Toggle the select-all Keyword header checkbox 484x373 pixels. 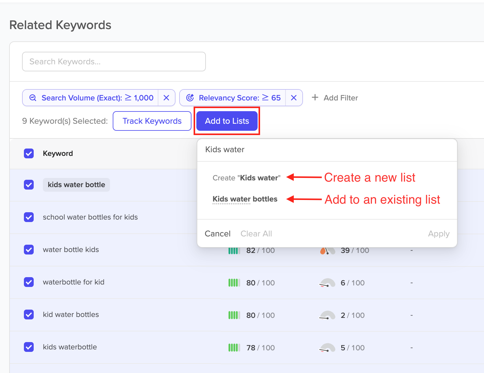point(29,153)
